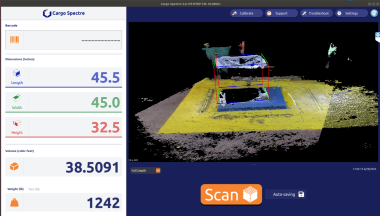Select the Tare (lb) tab
Image resolution: width=380 pixels, height=216 pixels.
pyautogui.click(x=34, y=189)
